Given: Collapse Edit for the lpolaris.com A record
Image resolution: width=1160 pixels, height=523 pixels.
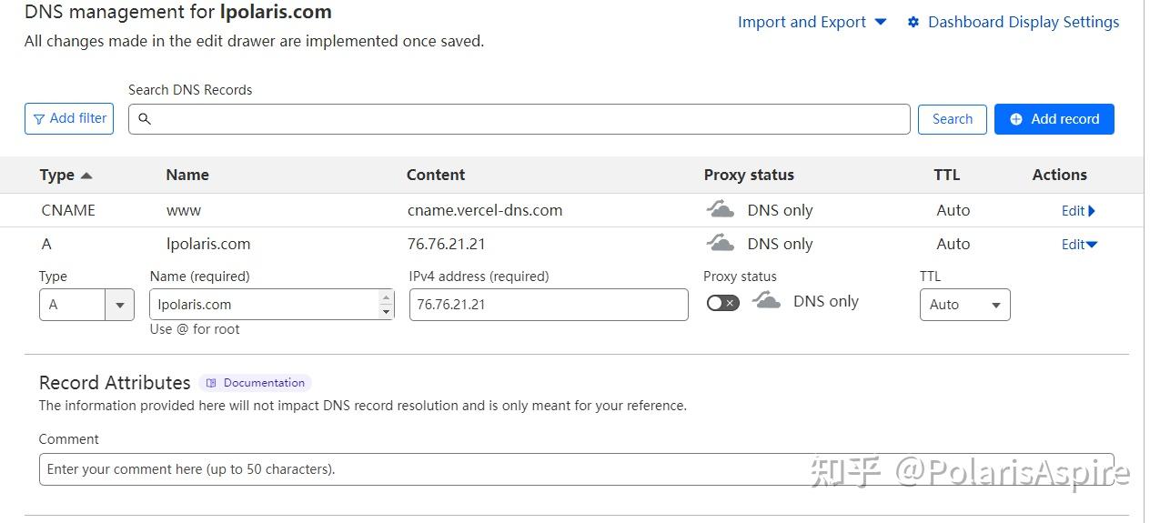Looking at the screenshot, I should [1079, 244].
